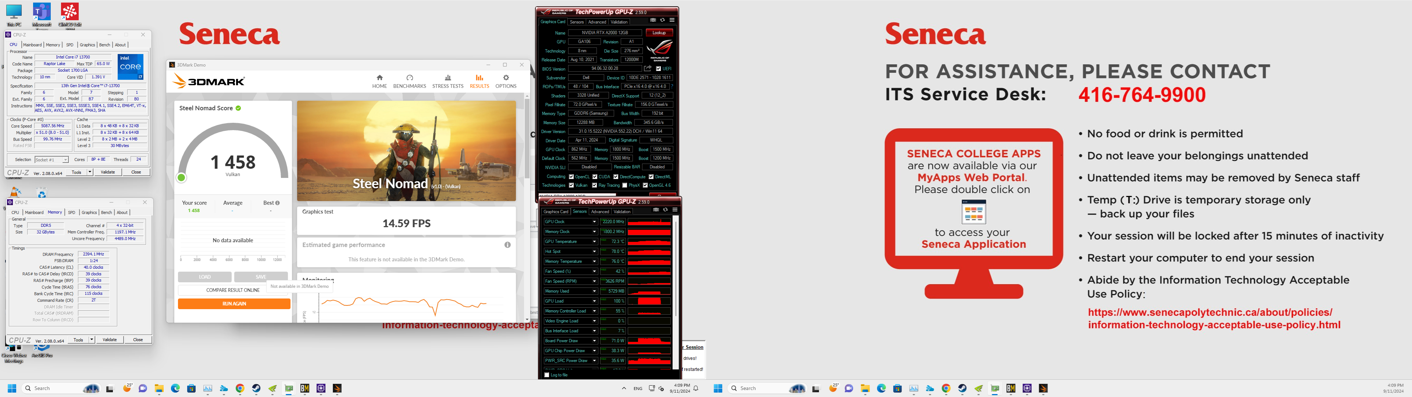The image size is (1412, 397).
Task: Toggle Ray Tracing checkbox in GPU-Z
Action: point(595,185)
